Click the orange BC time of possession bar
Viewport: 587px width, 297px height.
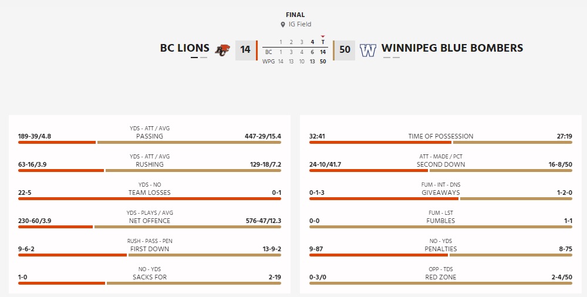(380, 142)
